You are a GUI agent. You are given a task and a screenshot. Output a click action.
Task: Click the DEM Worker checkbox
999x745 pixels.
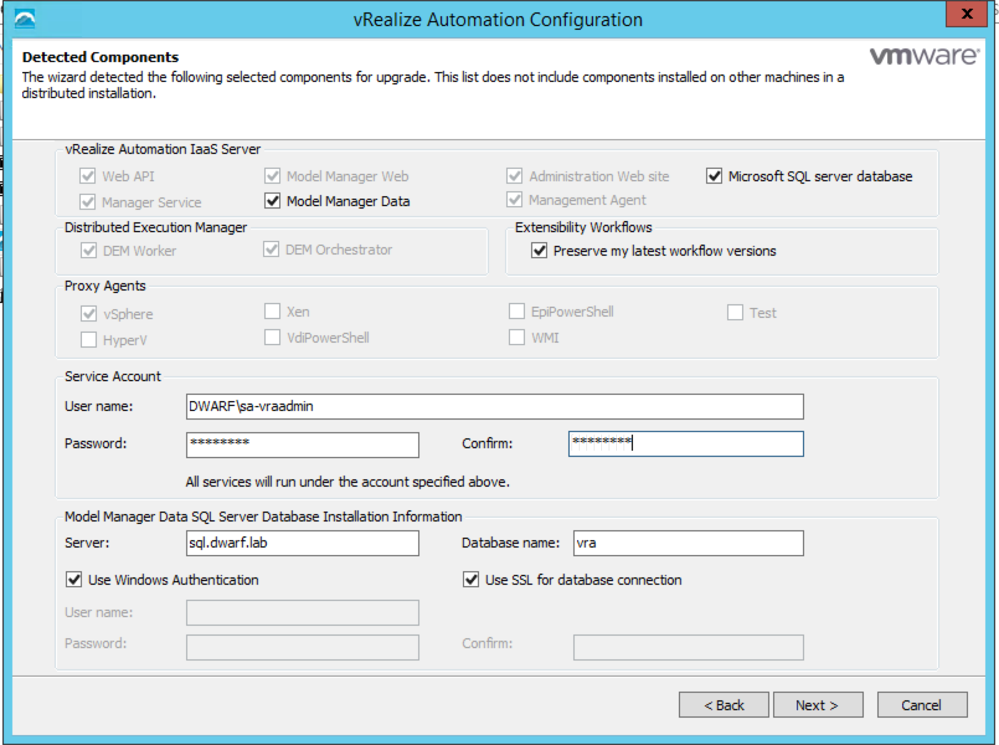coord(89,251)
